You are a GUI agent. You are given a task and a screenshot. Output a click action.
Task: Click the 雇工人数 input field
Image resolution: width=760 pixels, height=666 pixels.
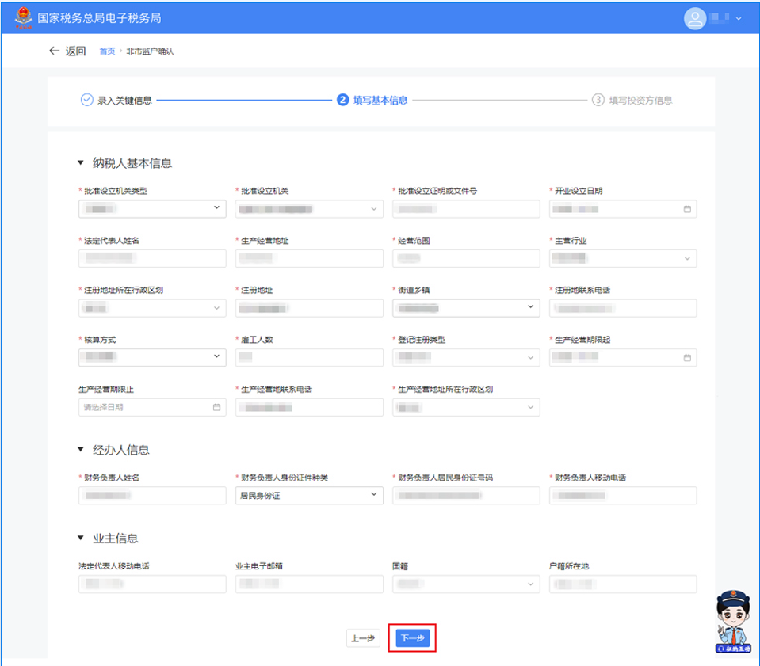click(x=309, y=357)
